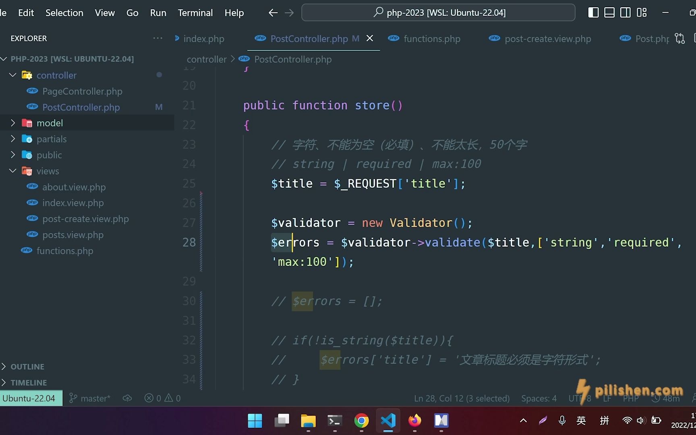Publish changes via the cloud icon
The width and height of the screenshot is (696, 435).
tap(127, 398)
